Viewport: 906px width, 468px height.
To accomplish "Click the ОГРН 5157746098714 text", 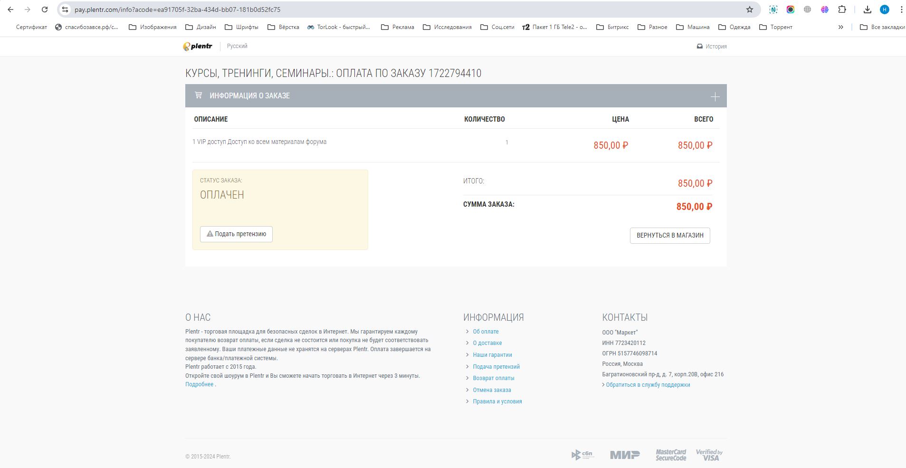I will click(x=629, y=353).
